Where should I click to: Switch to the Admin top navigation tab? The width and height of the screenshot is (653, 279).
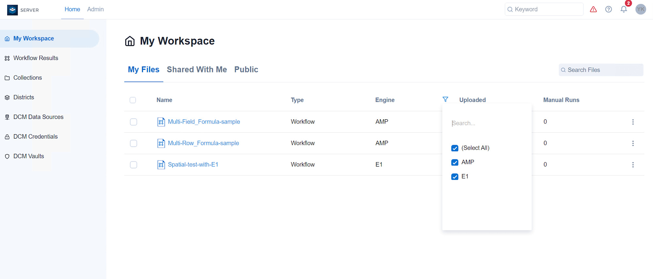[95, 9]
